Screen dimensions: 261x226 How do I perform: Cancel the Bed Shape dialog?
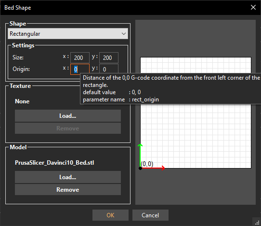pos(150,215)
